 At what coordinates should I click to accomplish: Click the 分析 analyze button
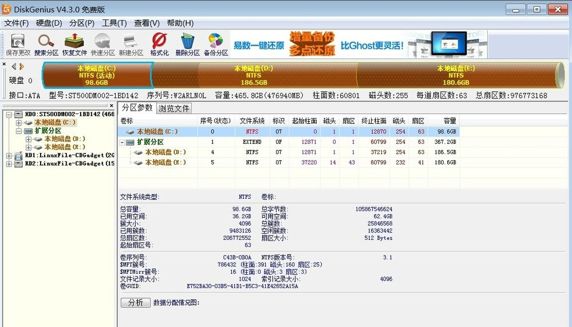[135, 302]
